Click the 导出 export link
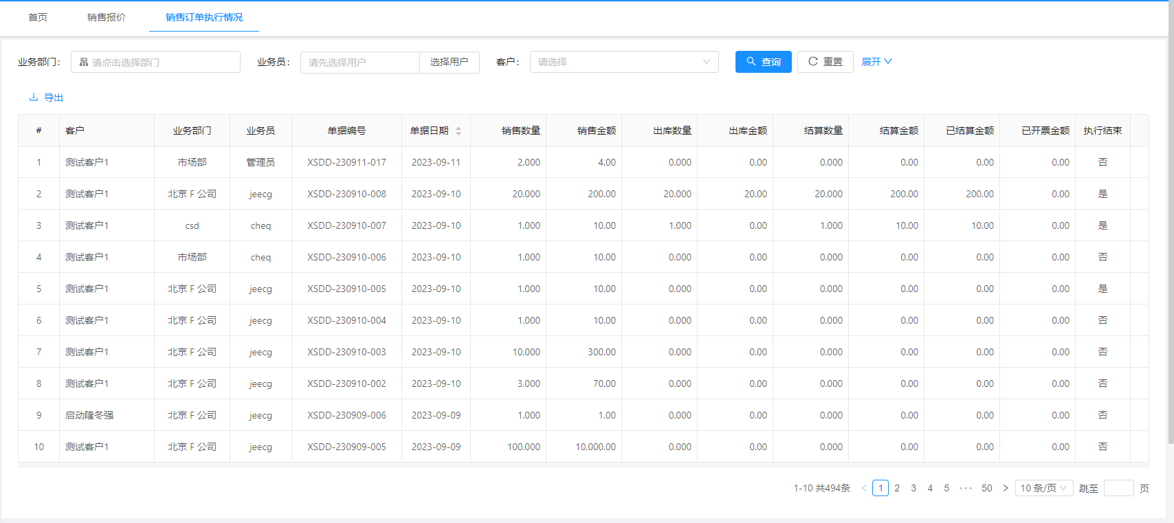This screenshot has width=1174, height=523. (46, 98)
